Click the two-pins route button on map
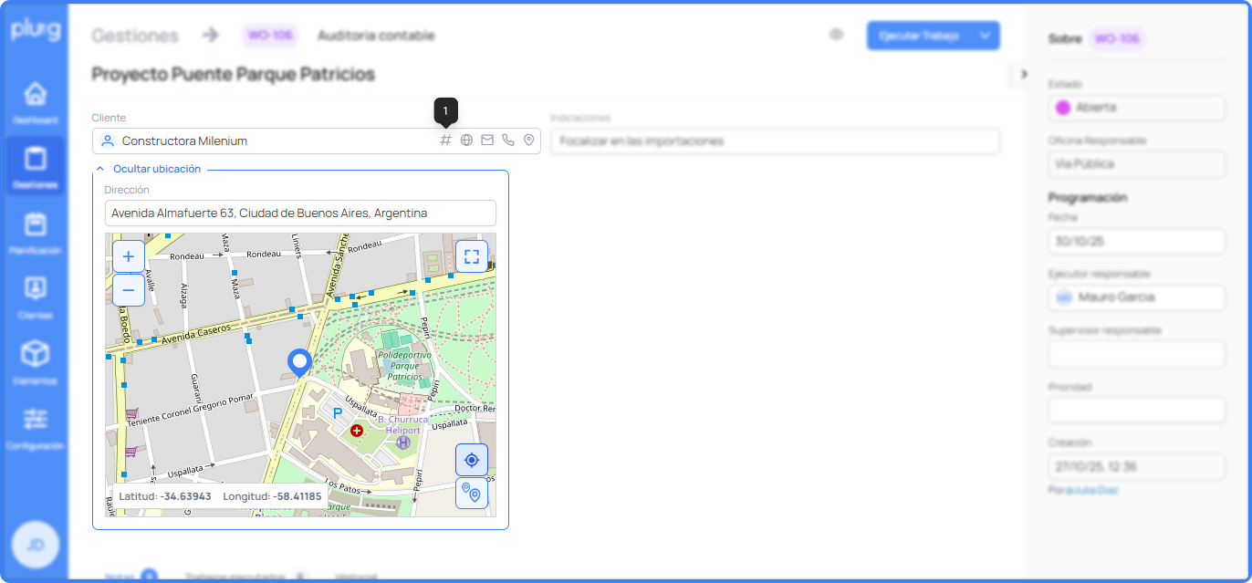The image size is (1252, 583). coord(472,494)
